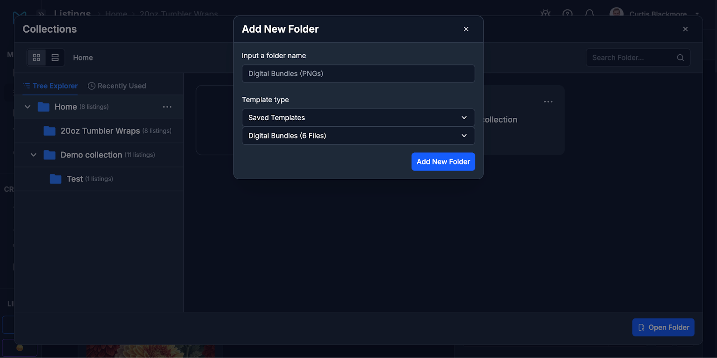717x358 pixels.
Task: Click the Demo collection folder icon
Action: point(49,155)
